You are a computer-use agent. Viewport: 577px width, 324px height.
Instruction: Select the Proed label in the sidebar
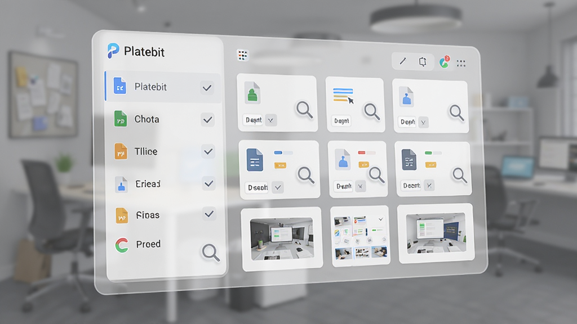tap(148, 244)
